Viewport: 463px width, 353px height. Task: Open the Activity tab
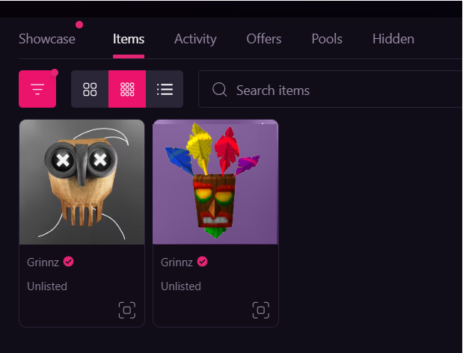click(x=195, y=39)
